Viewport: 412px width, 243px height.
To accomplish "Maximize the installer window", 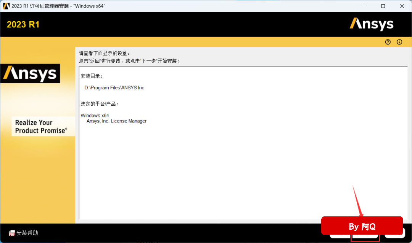I will tap(383, 6).
